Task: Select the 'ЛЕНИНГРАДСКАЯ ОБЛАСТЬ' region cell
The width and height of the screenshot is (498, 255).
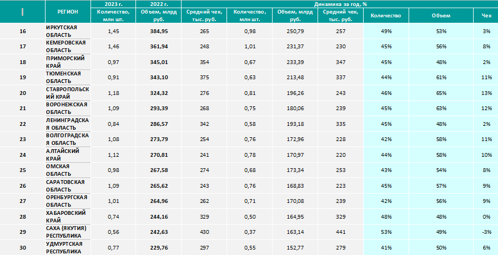Action: pos(68,124)
